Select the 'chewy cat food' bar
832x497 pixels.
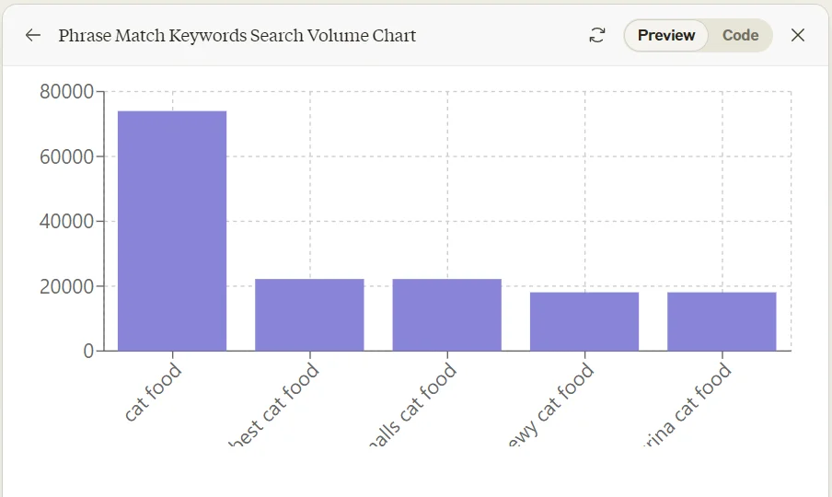point(584,321)
